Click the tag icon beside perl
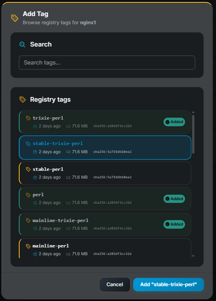This screenshot has height=301, width=216. point(28,195)
